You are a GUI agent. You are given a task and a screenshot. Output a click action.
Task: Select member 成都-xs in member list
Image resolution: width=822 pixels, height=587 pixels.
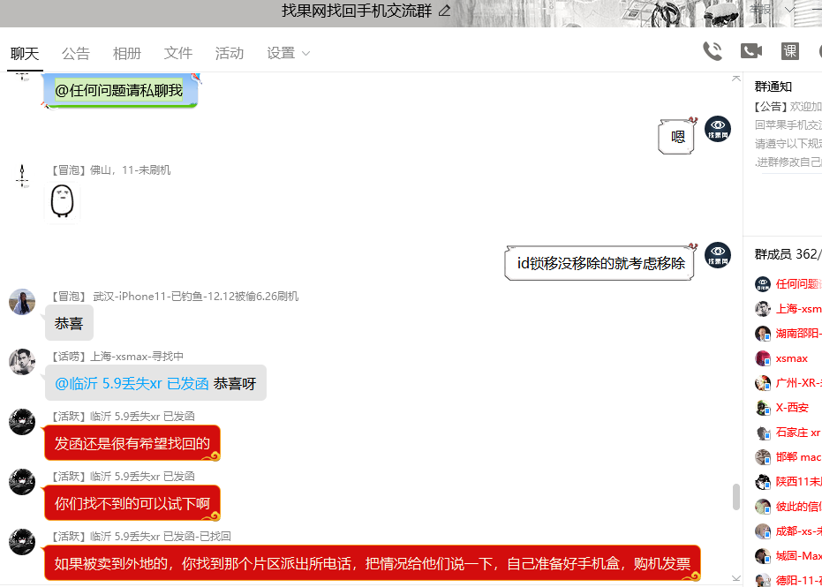788,531
